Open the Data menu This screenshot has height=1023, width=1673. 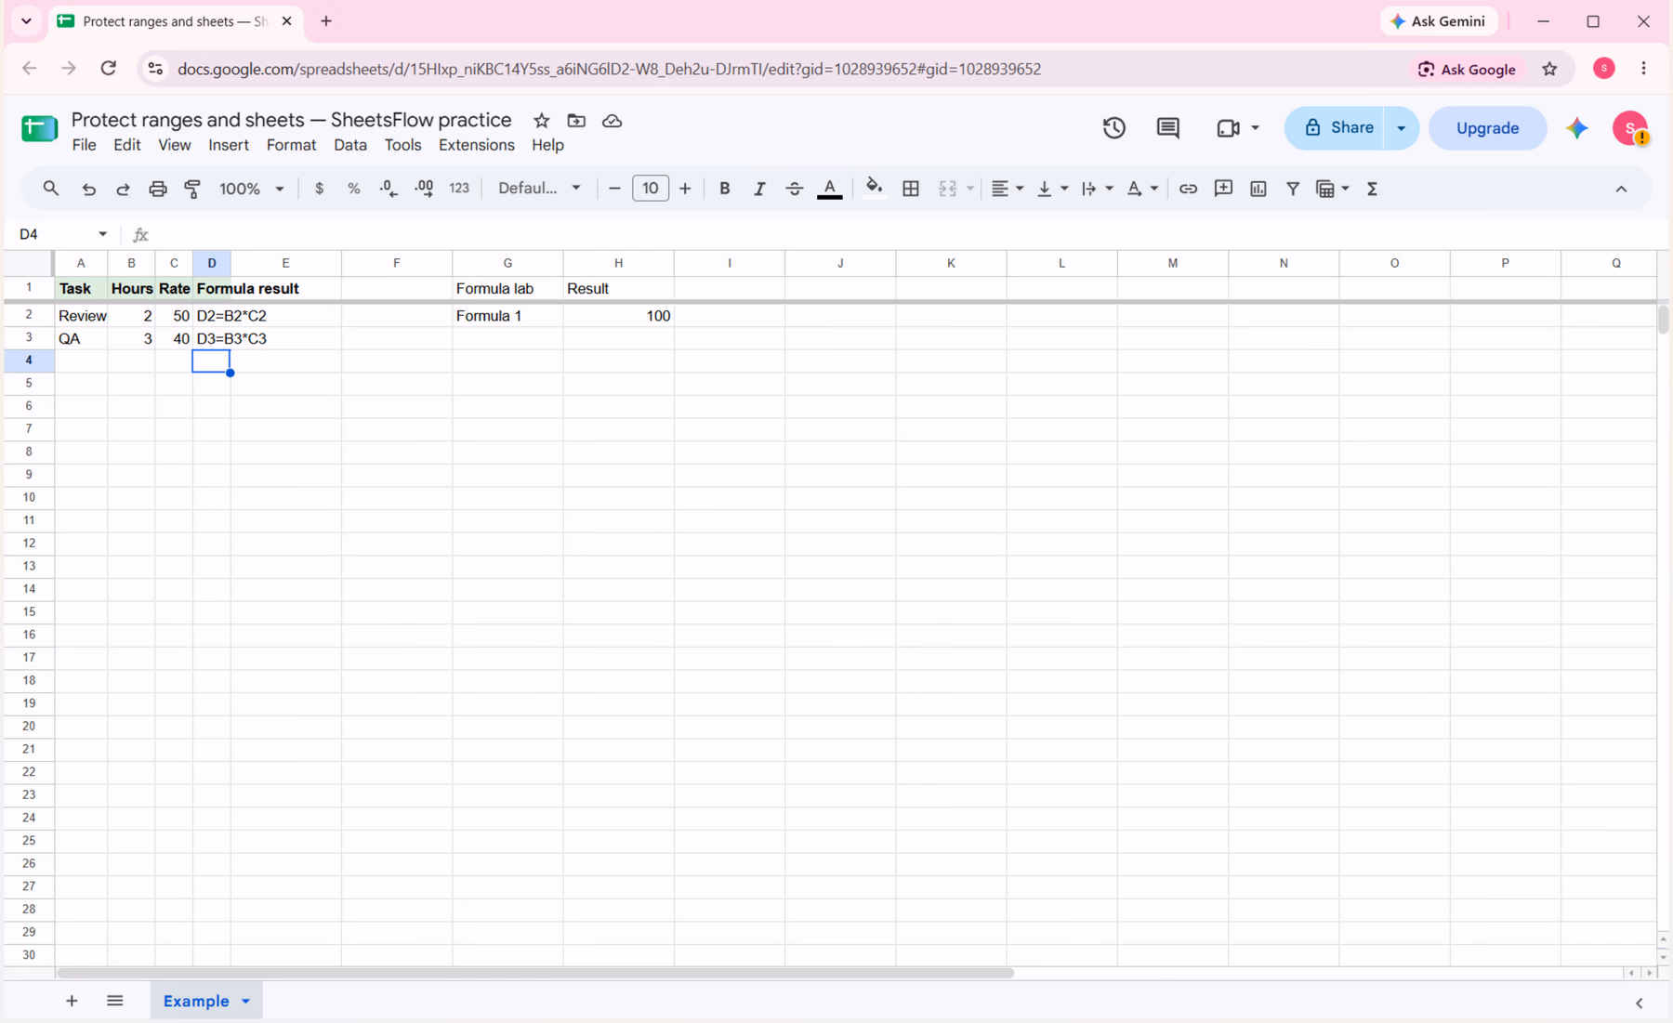pos(349,145)
